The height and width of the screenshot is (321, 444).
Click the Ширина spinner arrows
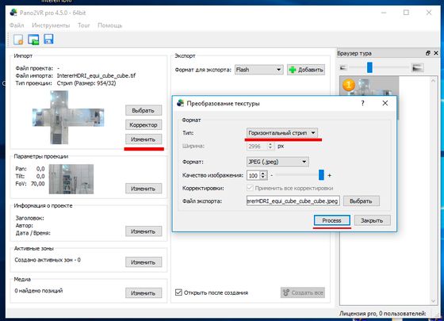pyautogui.click(x=270, y=146)
